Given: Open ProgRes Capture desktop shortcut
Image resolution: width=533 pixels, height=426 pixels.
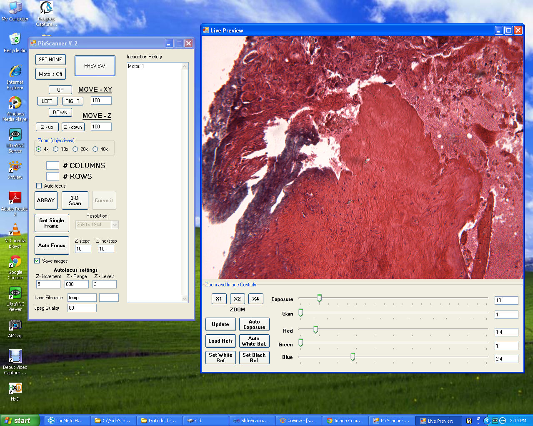Looking at the screenshot, I should point(46,8).
